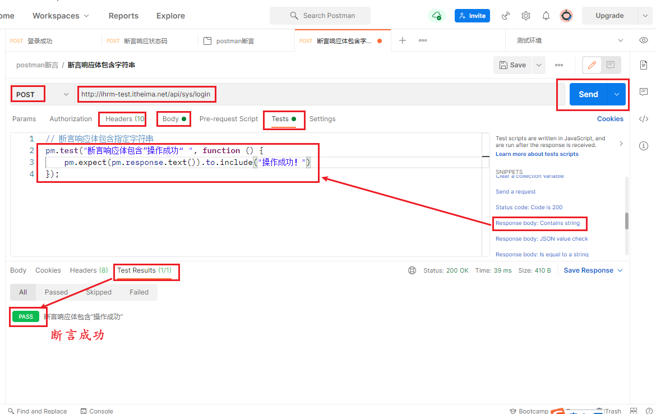656x414 pixels.
Task: Insert Response body: Contains string snippet
Action: pos(538,223)
